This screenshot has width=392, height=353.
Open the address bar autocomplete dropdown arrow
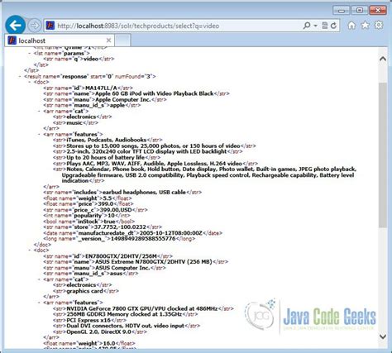pos(315,26)
